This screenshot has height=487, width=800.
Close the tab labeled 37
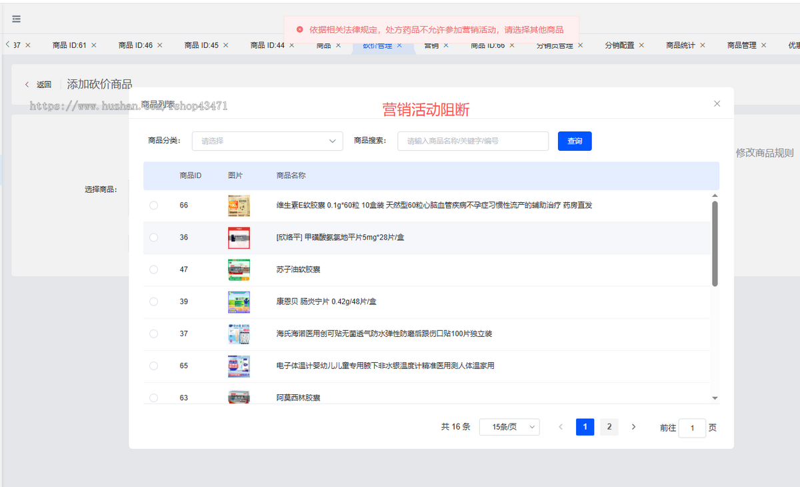tap(28, 45)
